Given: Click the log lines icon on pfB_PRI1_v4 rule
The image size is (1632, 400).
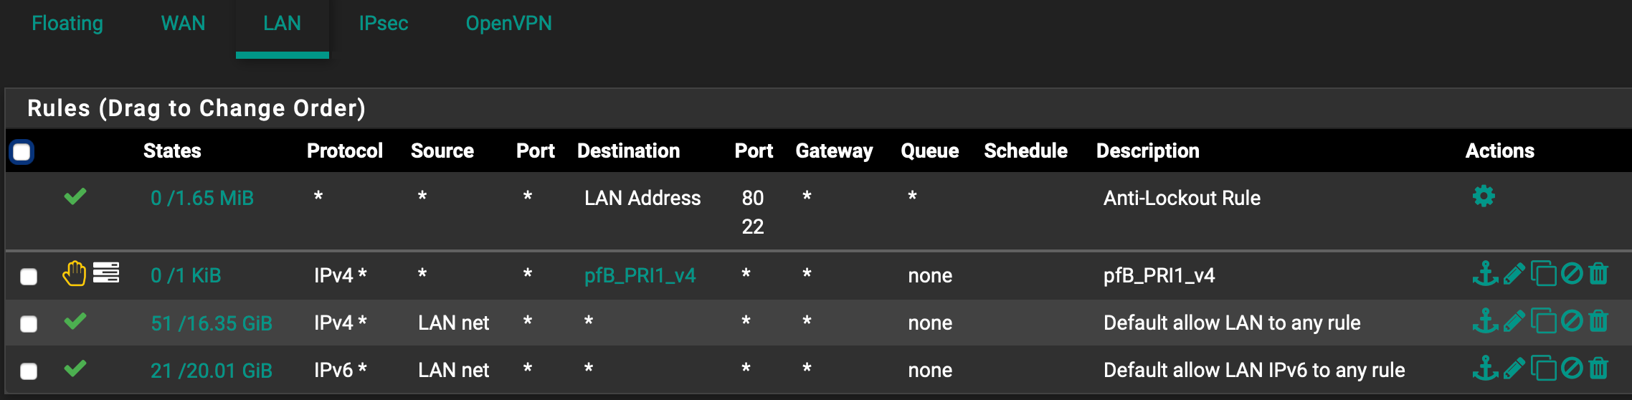Looking at the screenshot, I should pyautogui.click(x=106, y=272).
